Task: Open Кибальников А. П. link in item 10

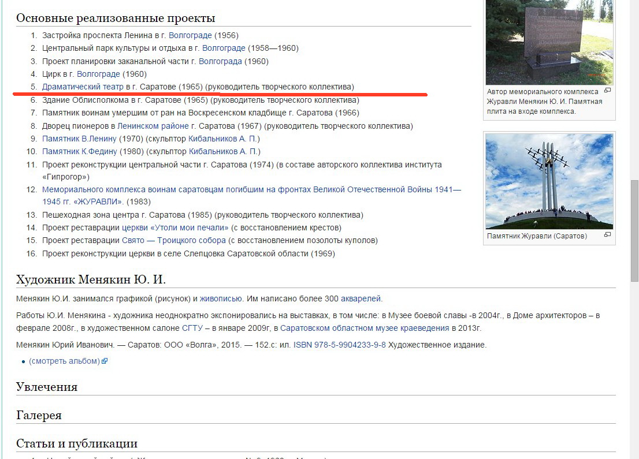Action: (223, 151)
